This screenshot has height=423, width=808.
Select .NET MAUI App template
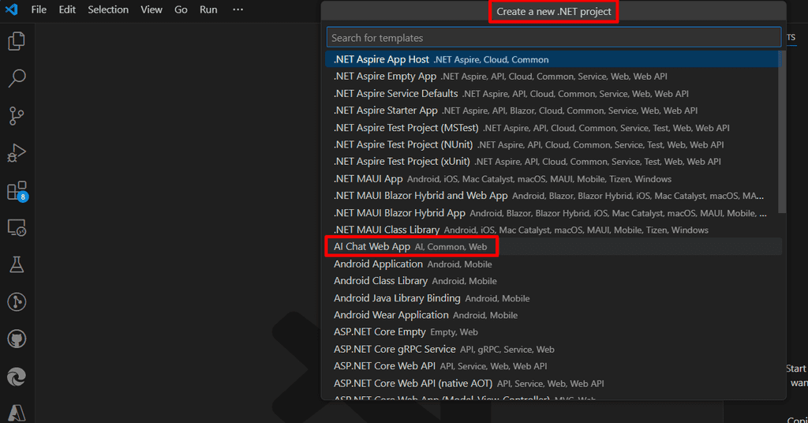coord(553,179)
